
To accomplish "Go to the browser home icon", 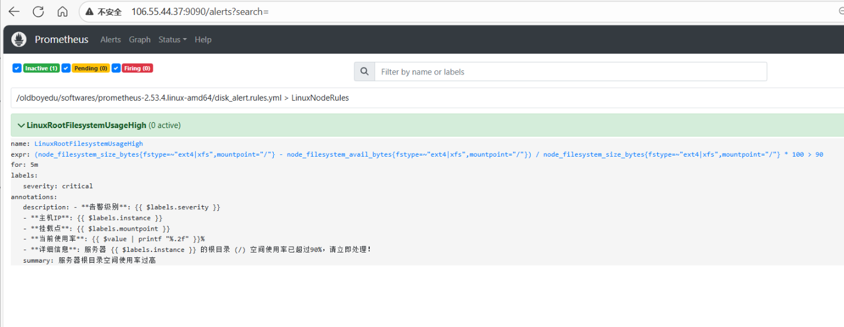I will click(62, 12).
